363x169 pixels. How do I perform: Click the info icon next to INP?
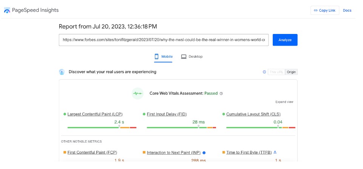point(204,153)
